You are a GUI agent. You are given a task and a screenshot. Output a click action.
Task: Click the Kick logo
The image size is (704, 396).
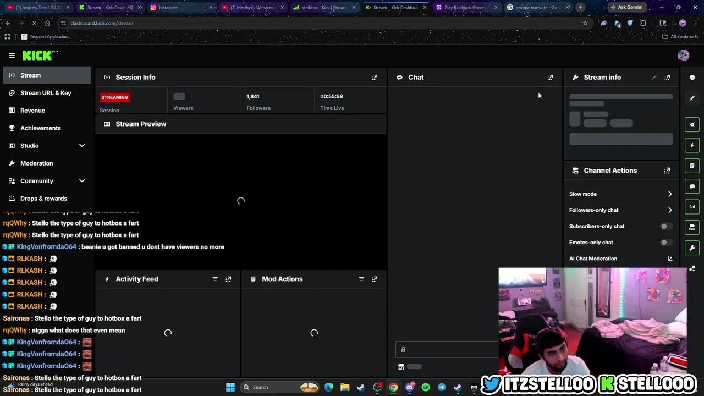tap(40, 55)
